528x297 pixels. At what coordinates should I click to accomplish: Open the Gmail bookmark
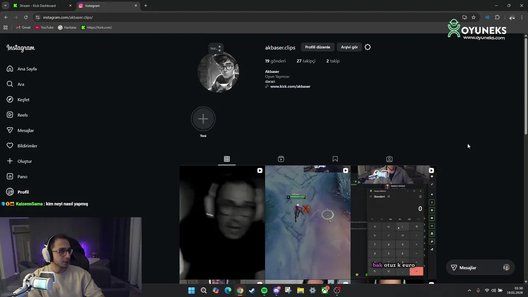pos(23,27)
